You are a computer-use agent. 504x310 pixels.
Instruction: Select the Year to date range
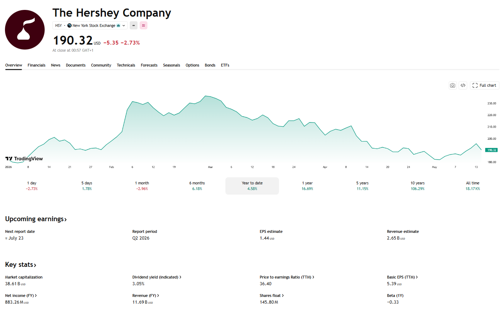tap(252, 186)
